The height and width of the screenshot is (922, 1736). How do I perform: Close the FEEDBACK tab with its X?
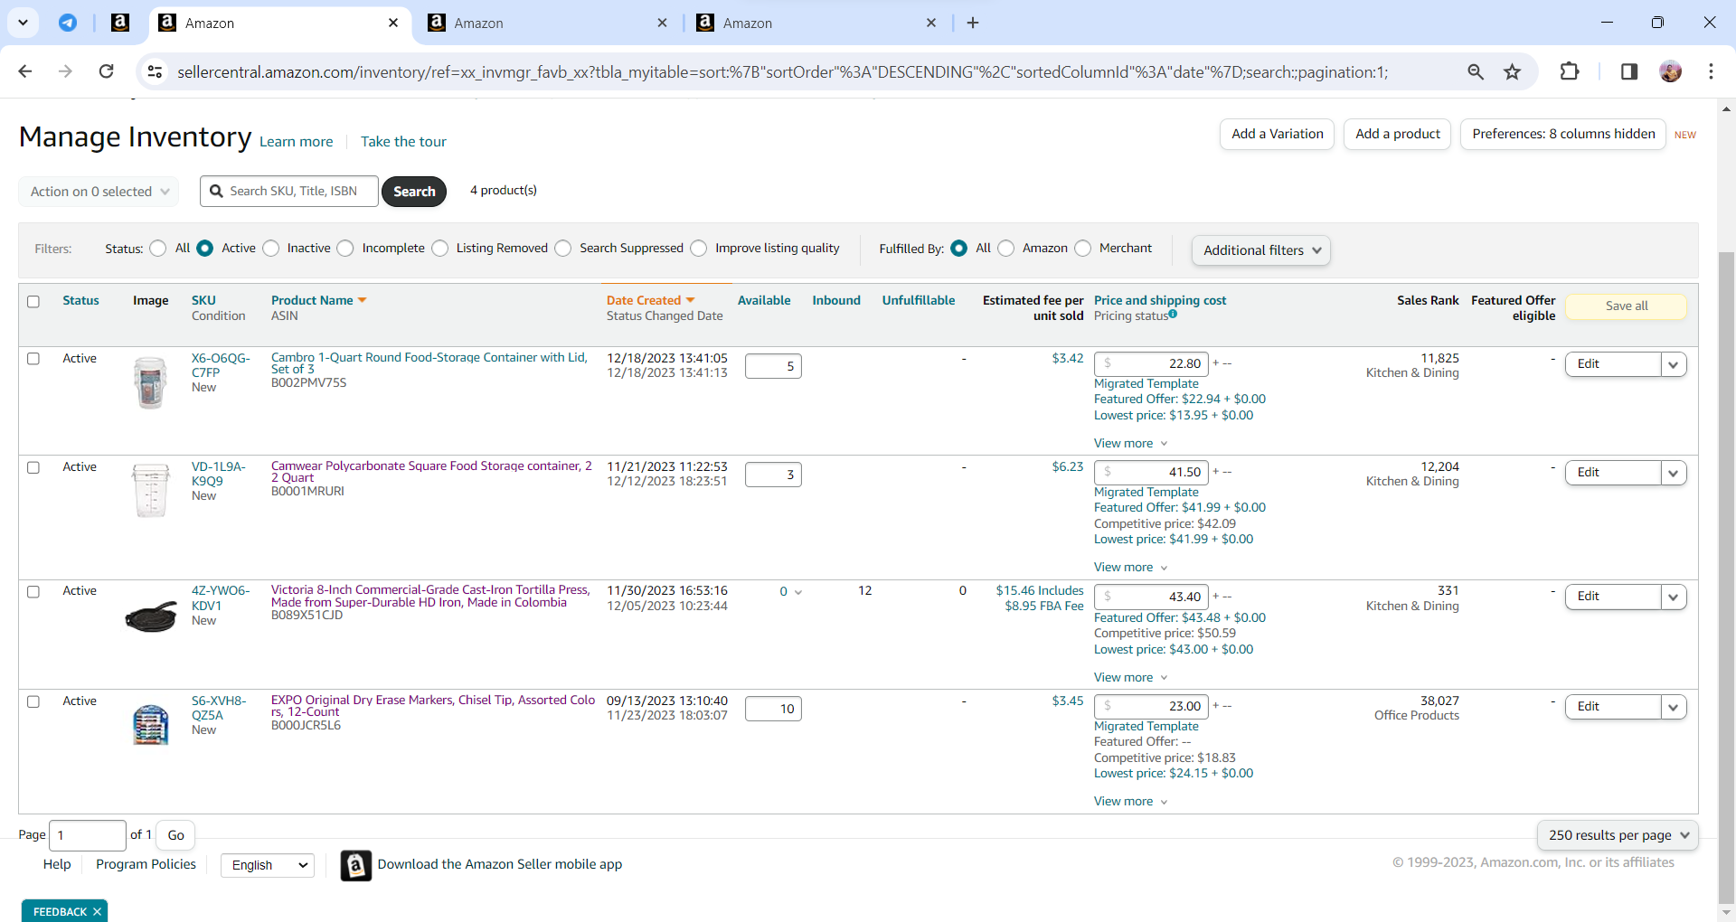[x=97, y=911]
